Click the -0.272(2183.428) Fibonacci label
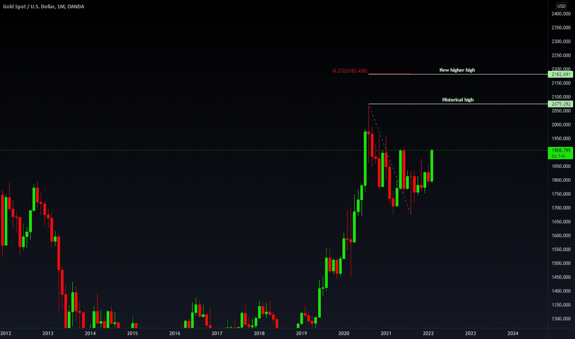The image size is (575, 339). coord(349,71)
